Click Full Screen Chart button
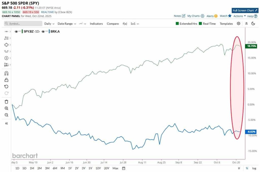 tap(245, 10)
